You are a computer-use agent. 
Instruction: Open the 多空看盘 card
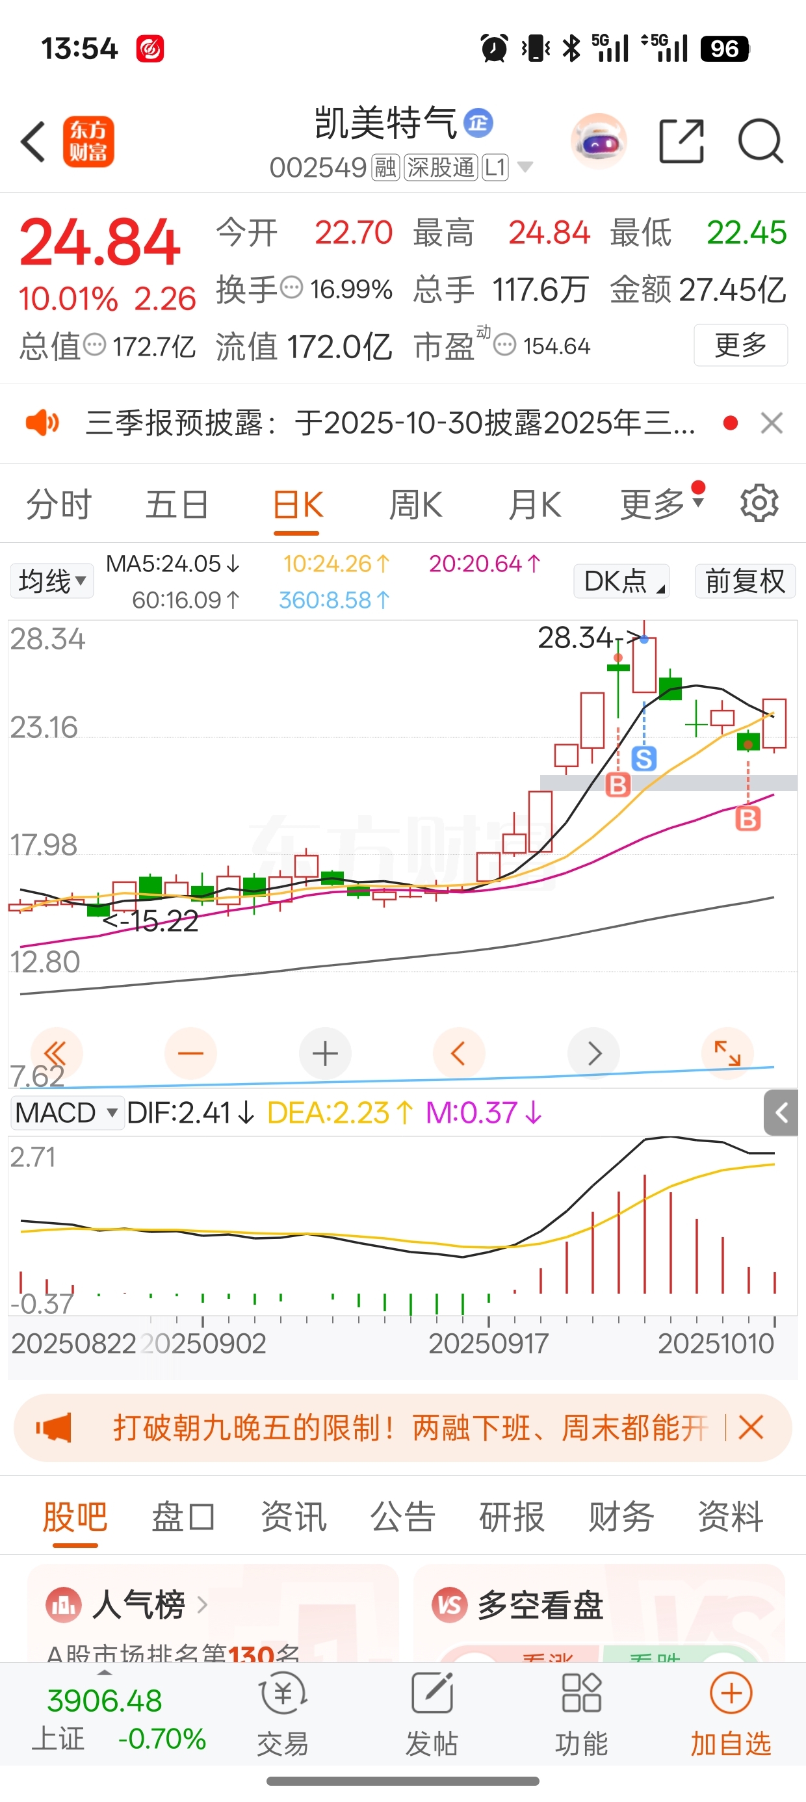(598, 1612)
